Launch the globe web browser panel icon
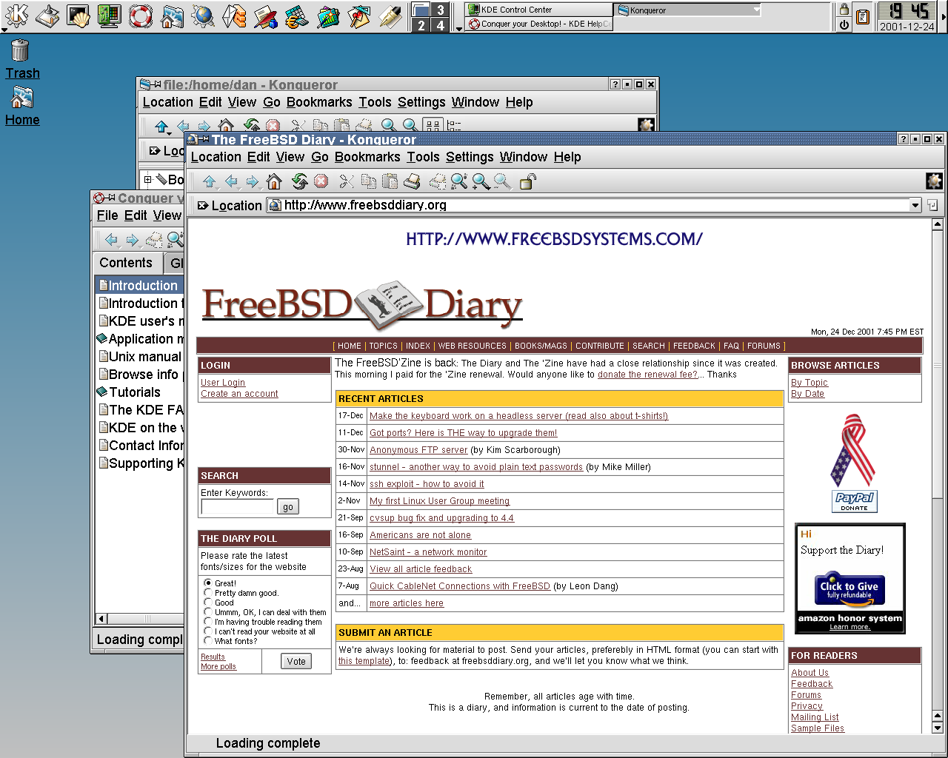This screenshot has width=948, height=758. click(x=203, y=16)
